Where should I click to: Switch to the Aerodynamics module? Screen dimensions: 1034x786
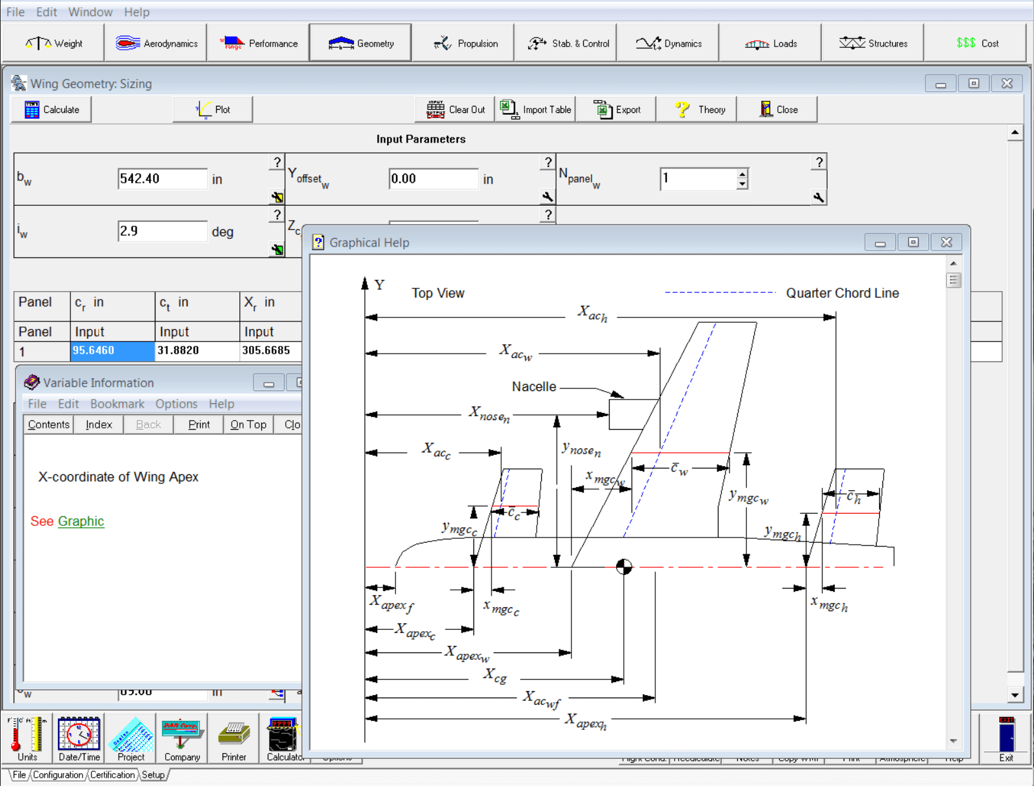[155, 42]
